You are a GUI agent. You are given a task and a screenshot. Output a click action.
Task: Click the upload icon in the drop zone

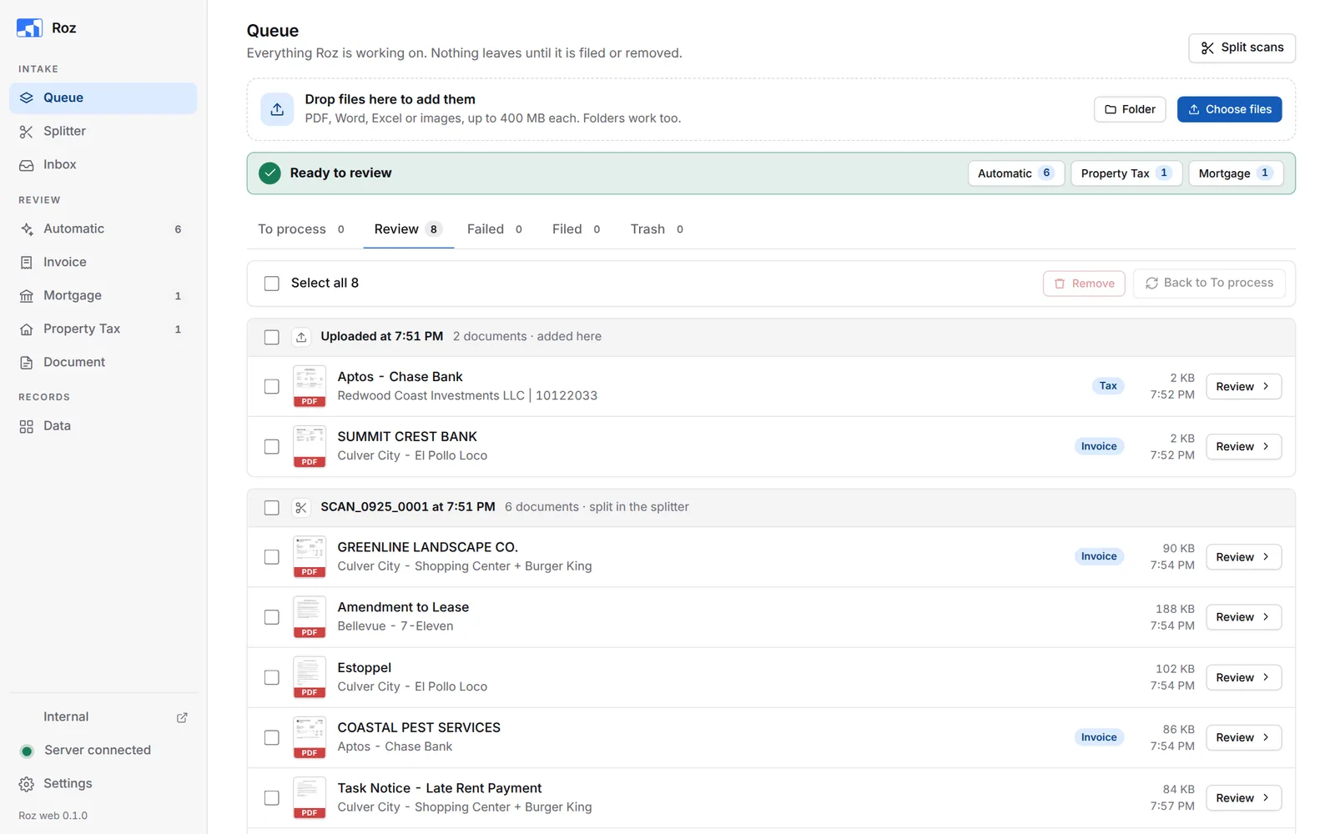point(277,109)
